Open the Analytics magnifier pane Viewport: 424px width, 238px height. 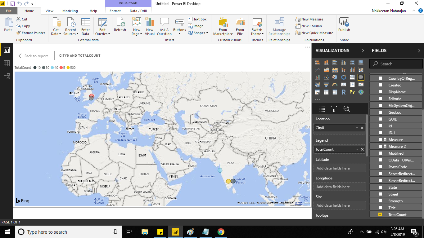[x=347, y=109]
